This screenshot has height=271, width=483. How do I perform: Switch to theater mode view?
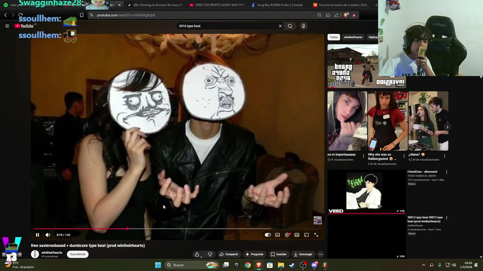point(297,235)
